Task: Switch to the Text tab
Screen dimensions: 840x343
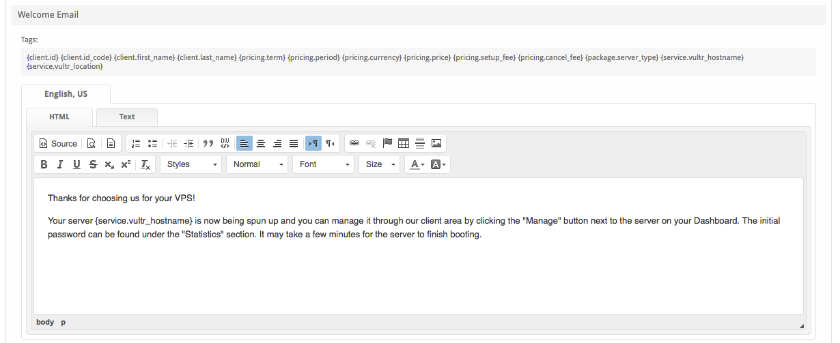Action: 127,117
